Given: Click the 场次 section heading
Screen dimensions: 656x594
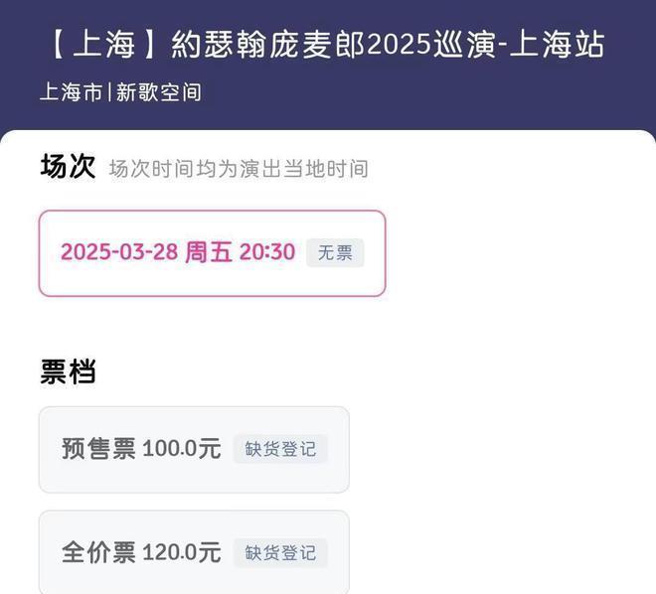Looking at the screenshot, I should point(68,167).
